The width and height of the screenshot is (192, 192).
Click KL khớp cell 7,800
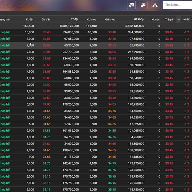coord(93,52)
